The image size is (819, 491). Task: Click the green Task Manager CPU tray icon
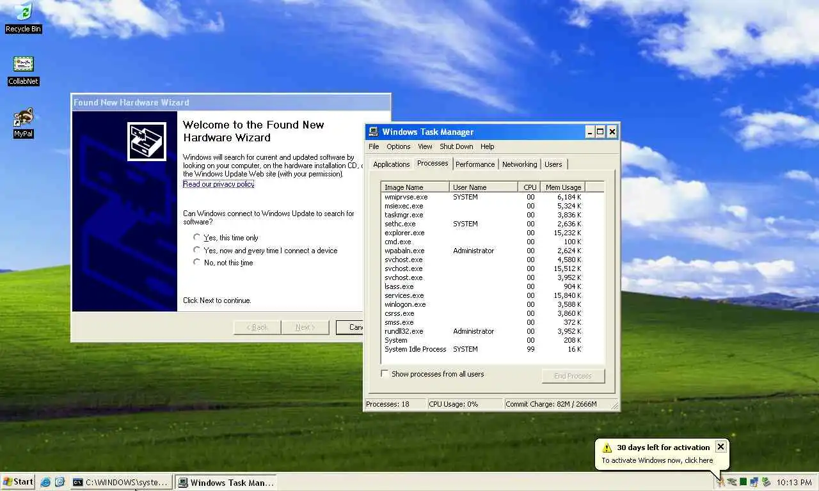pyautogui.click(x=743, y=482)
